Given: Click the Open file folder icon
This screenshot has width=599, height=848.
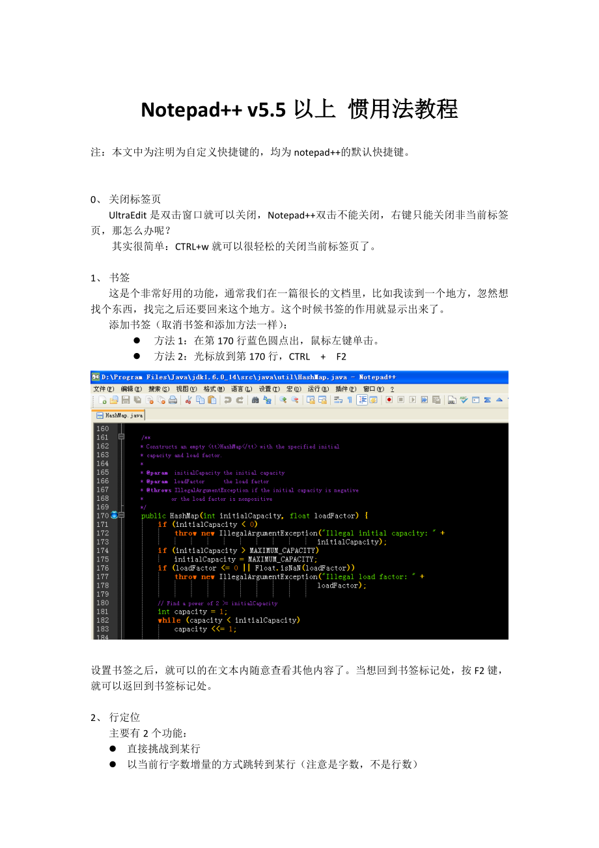Looking at the screenshot, I should pyautogui.click(x=114, y=400).
